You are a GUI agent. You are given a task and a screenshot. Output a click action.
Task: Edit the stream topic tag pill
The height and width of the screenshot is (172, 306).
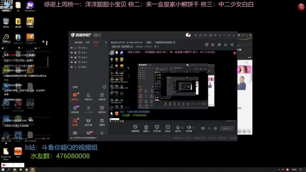[x=165, y=42]
